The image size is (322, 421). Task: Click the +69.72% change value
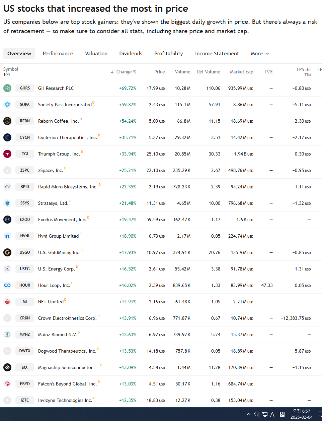pyautogui.click(x=128, y=88)
